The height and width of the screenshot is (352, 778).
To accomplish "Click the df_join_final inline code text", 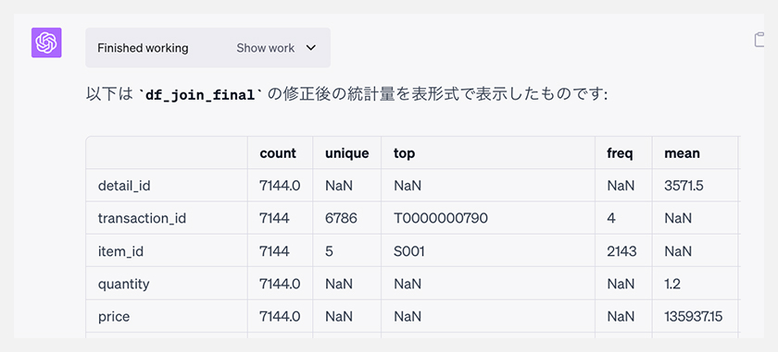I will click(x=200, y=95).
